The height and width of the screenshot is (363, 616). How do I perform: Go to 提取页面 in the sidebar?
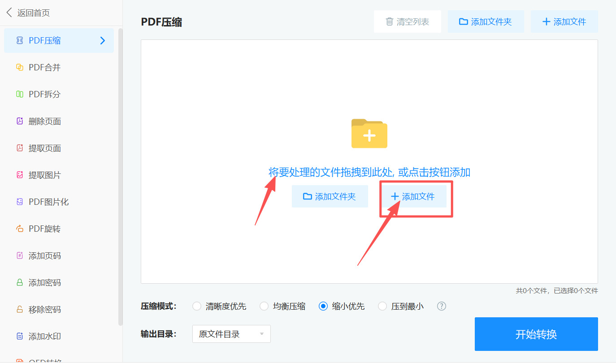pos(59,148)
